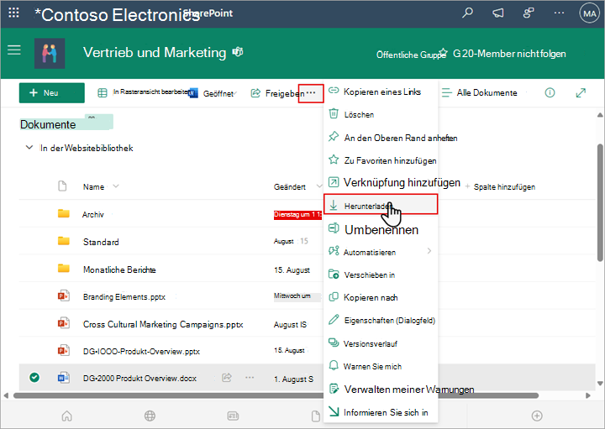
Task: Expand the Automatisieren submenu
Action: click(381, 252)
